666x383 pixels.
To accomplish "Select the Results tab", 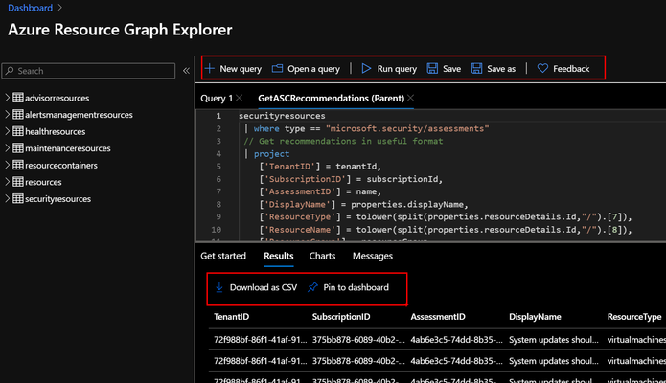I will coord(278,256).
